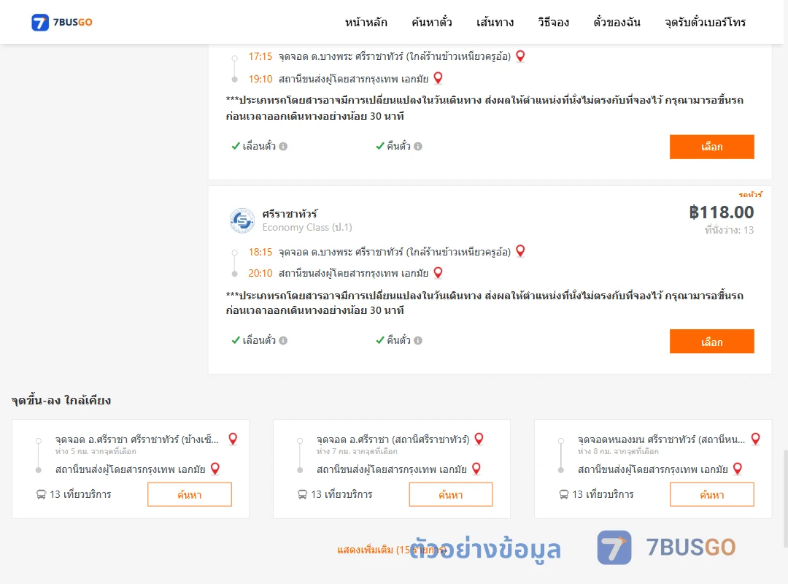This screenshot has height=584, width=788.
Task: Click map pin beside the 18:15 stop
Action: click(521, 250)
